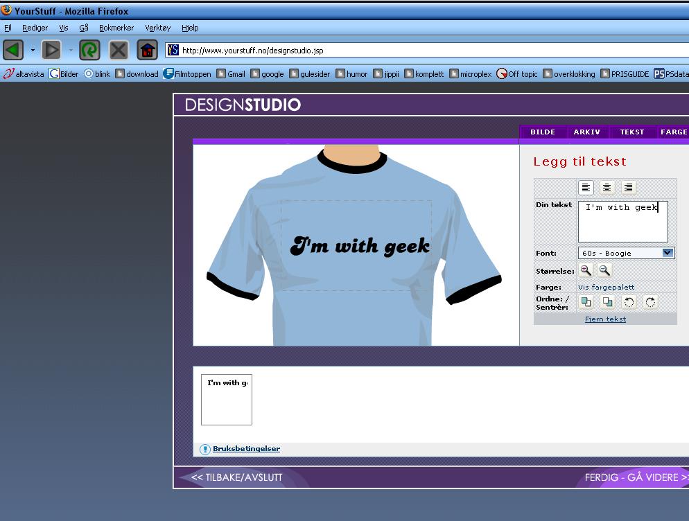Open the google bookmark
Image resolution: width=689 pixels, height=521 pixels.
(x=267, y=74)
